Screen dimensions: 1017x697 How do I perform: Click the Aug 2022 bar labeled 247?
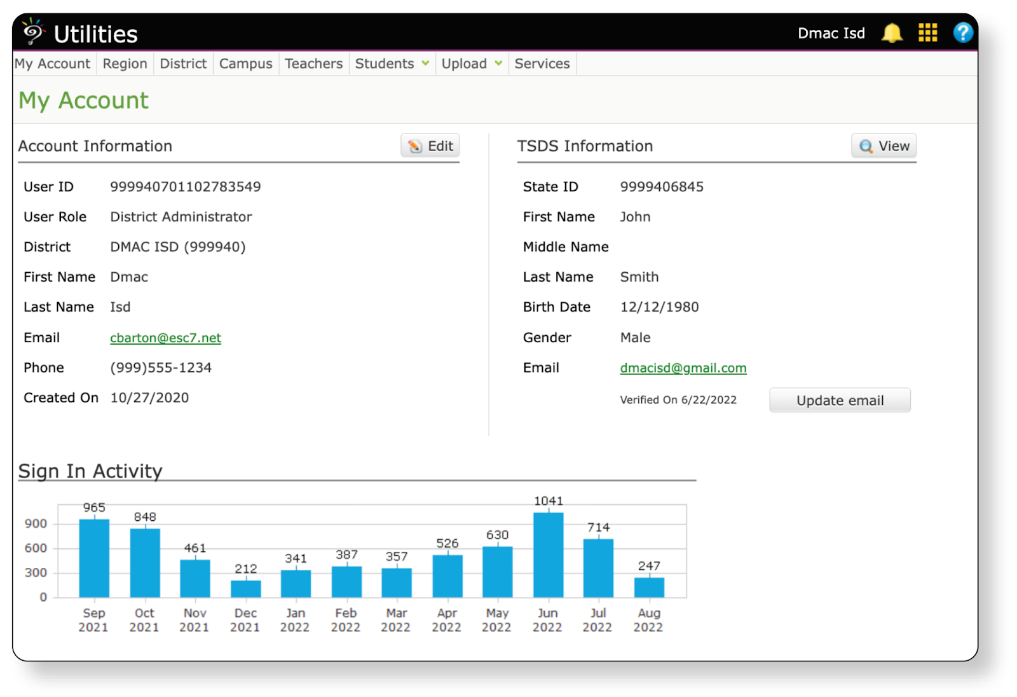649,588
